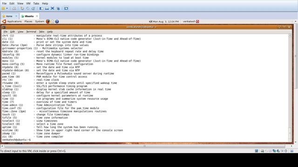Open the terminal File menu
Viewport: 298px width, 167px height.
6,32
